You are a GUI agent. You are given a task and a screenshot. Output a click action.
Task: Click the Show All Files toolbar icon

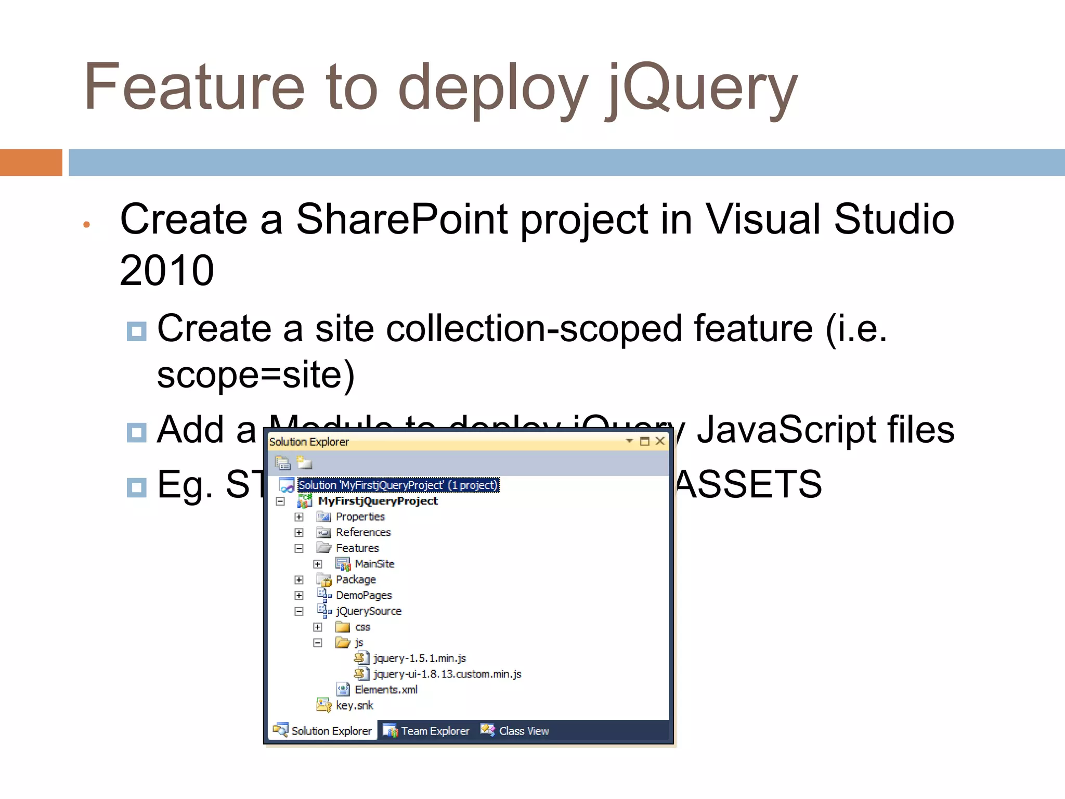click(x=304, y=462)
